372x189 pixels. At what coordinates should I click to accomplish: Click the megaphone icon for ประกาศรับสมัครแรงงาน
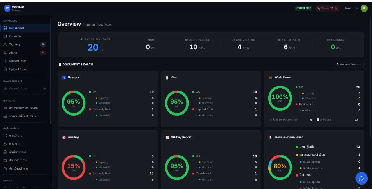5,108
